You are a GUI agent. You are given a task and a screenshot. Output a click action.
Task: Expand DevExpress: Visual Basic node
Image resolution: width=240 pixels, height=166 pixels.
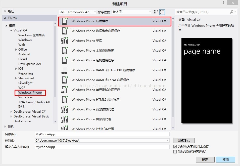click(x=11, y=116)
